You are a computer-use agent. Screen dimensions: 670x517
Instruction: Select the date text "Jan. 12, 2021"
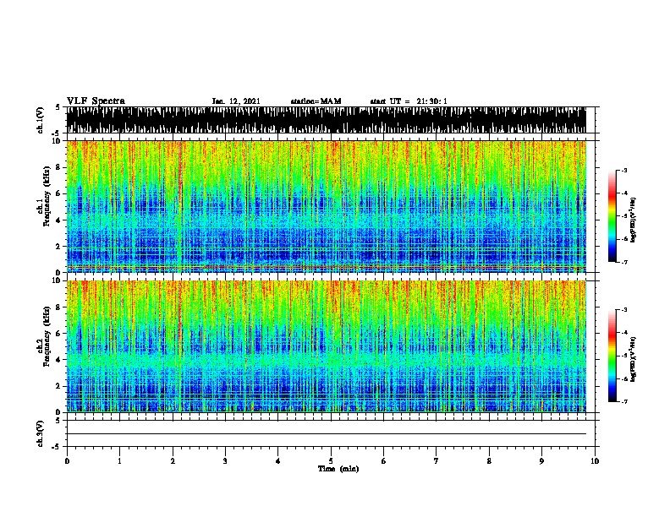[236, 101]
